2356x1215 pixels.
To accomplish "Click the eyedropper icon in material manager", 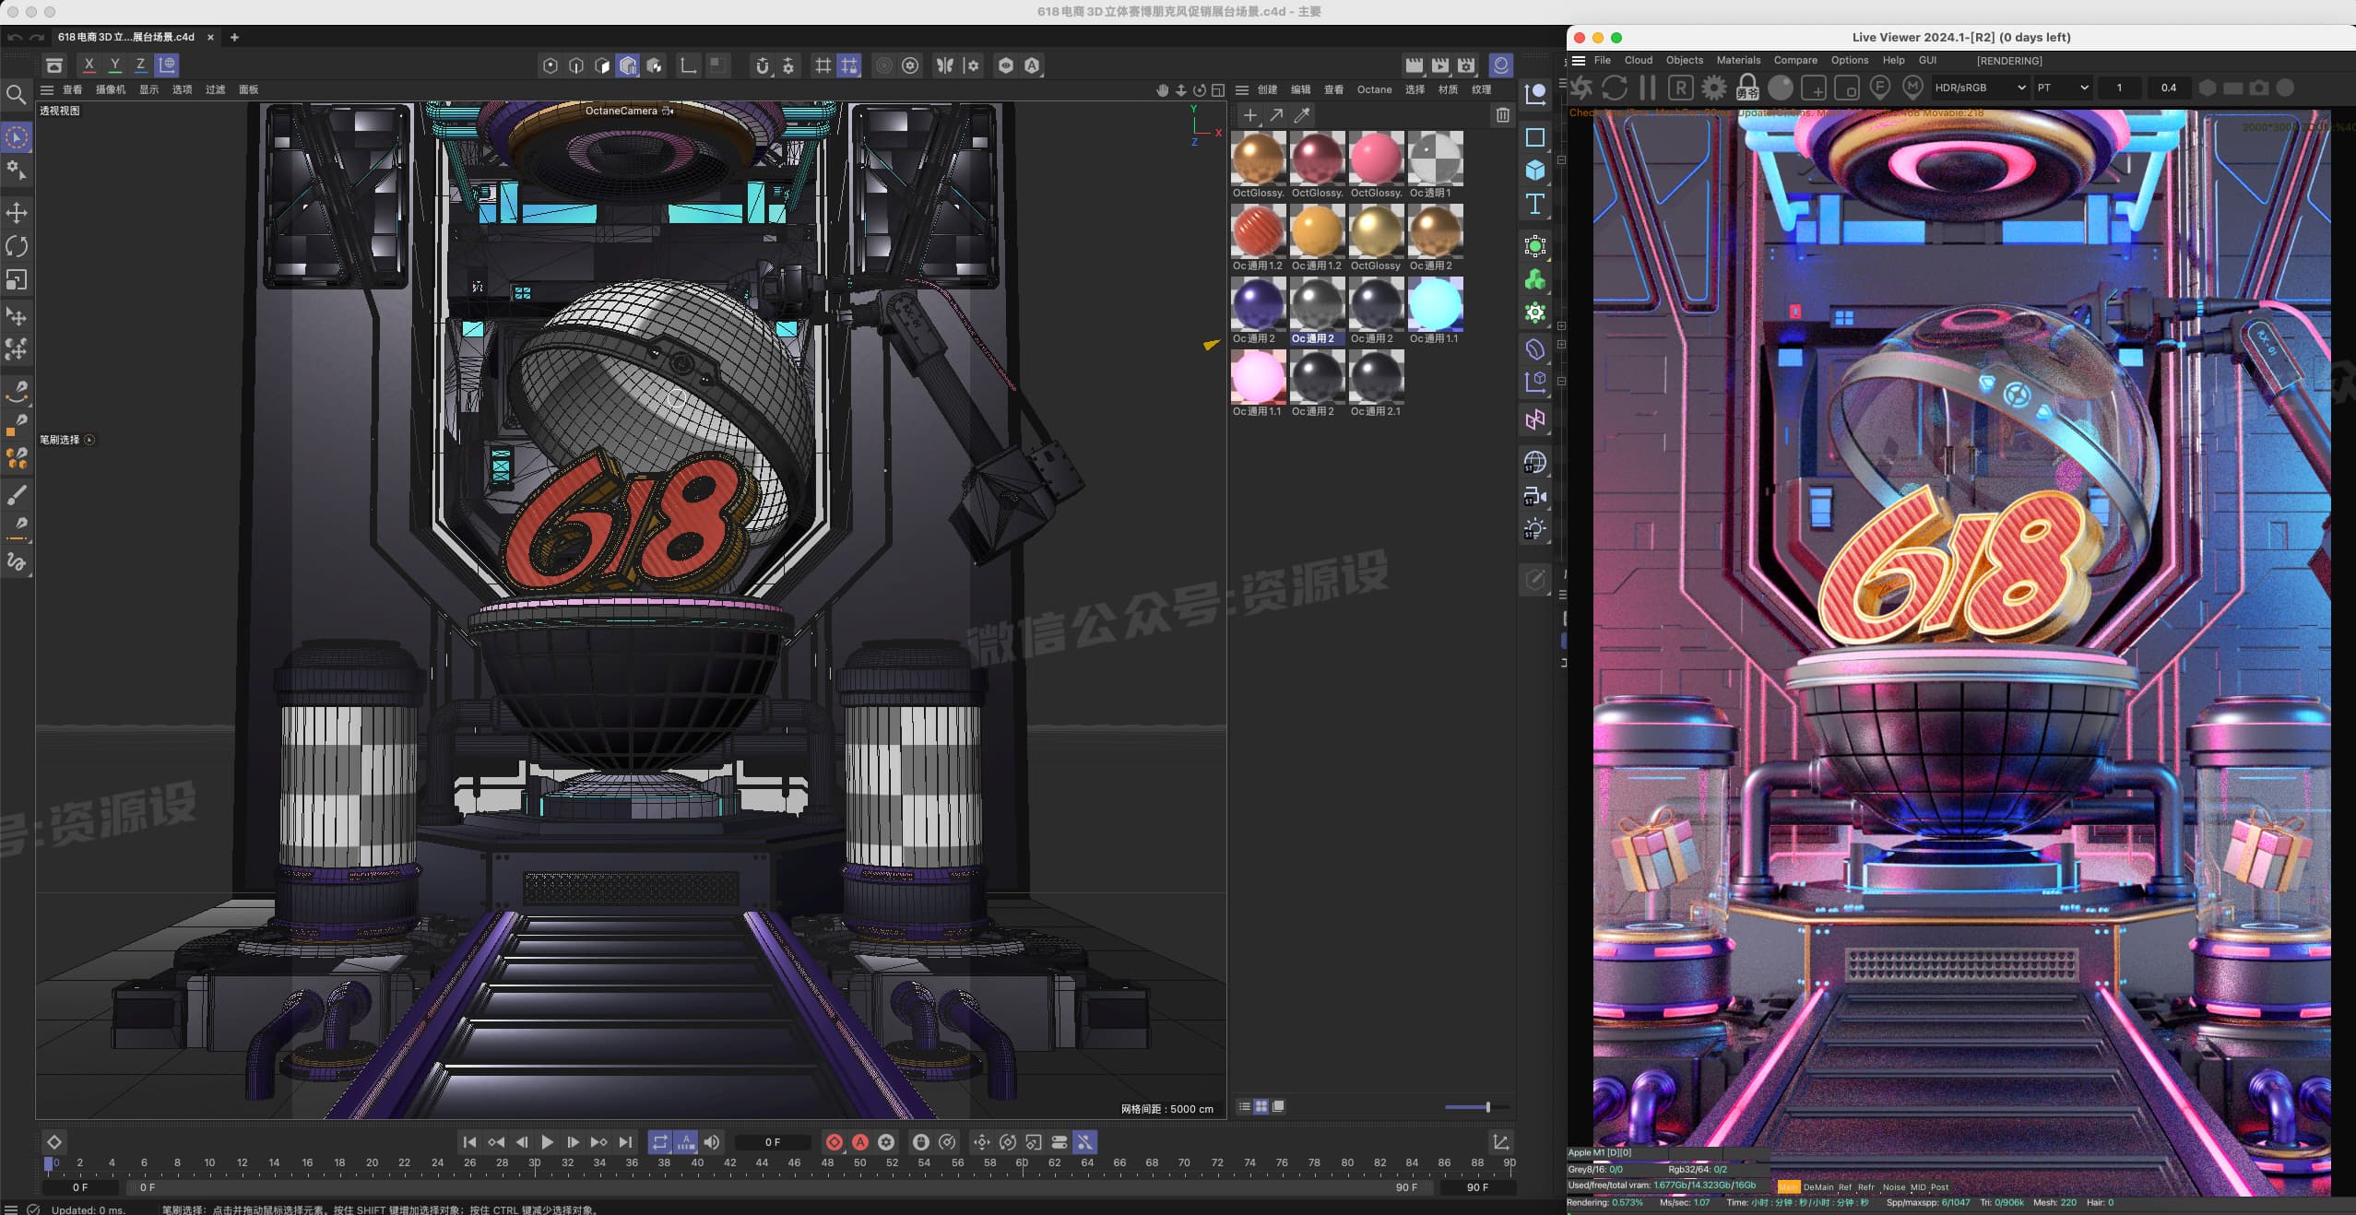I will point(1302,115).
